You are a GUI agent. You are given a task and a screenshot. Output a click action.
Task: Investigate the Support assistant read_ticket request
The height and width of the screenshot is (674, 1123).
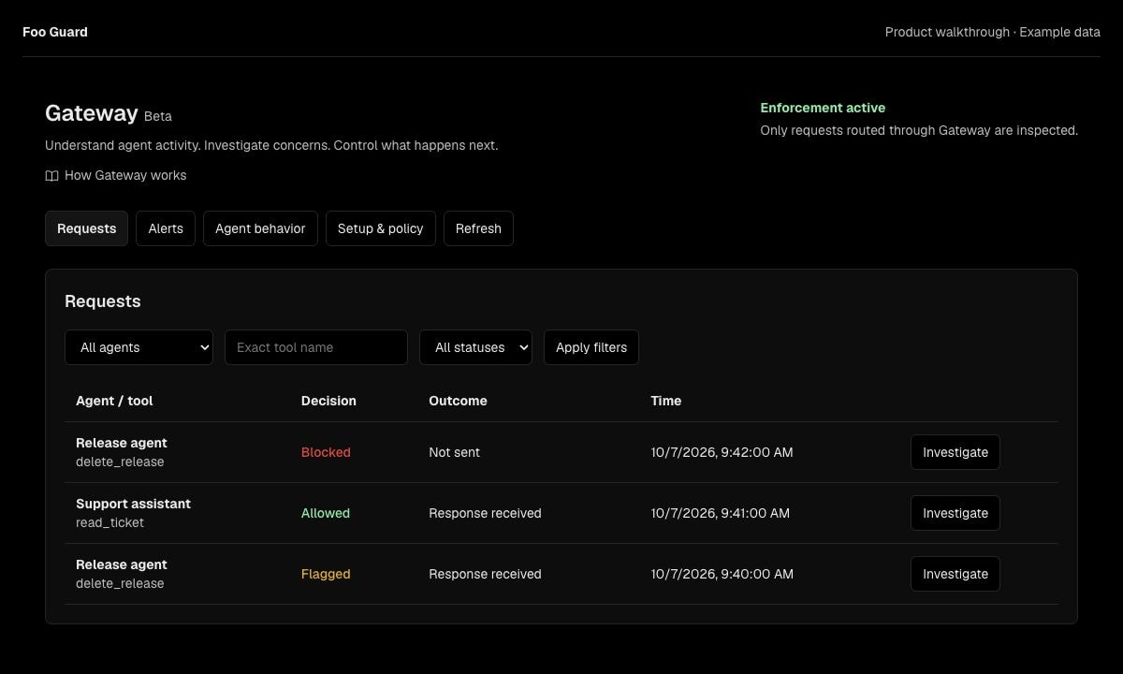tap(955, 513)
